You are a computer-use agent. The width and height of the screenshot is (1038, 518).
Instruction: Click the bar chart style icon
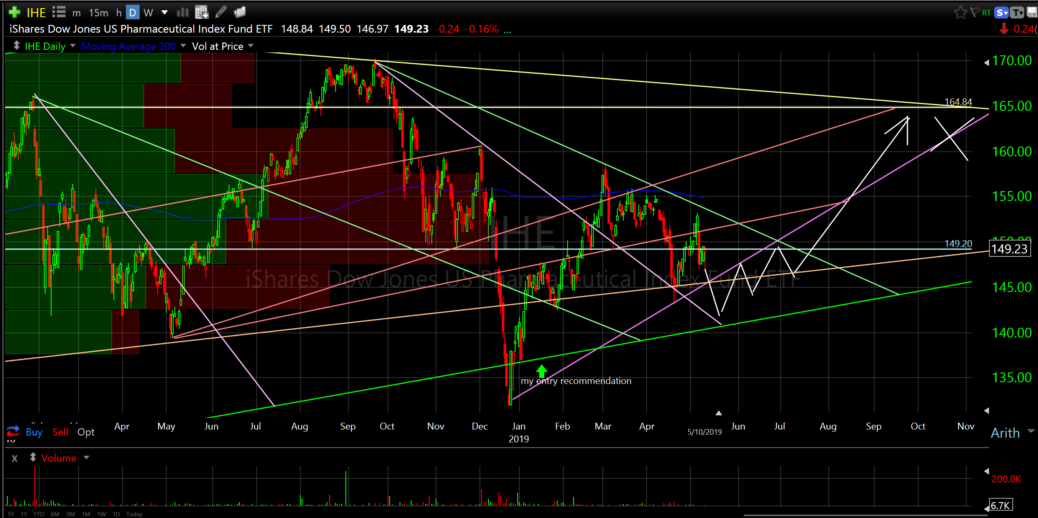pos(183,12)
